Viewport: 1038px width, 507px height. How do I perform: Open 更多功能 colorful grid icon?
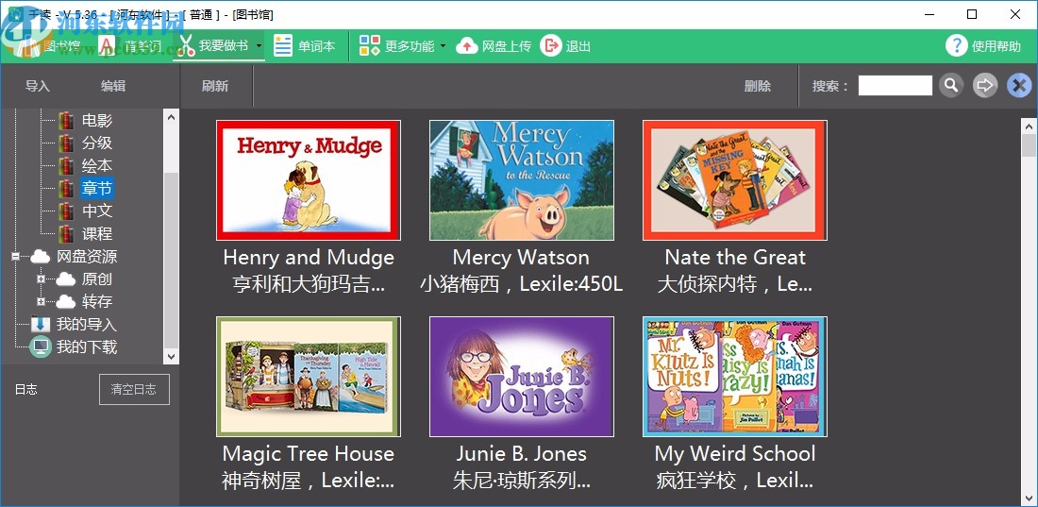(370, 45)
